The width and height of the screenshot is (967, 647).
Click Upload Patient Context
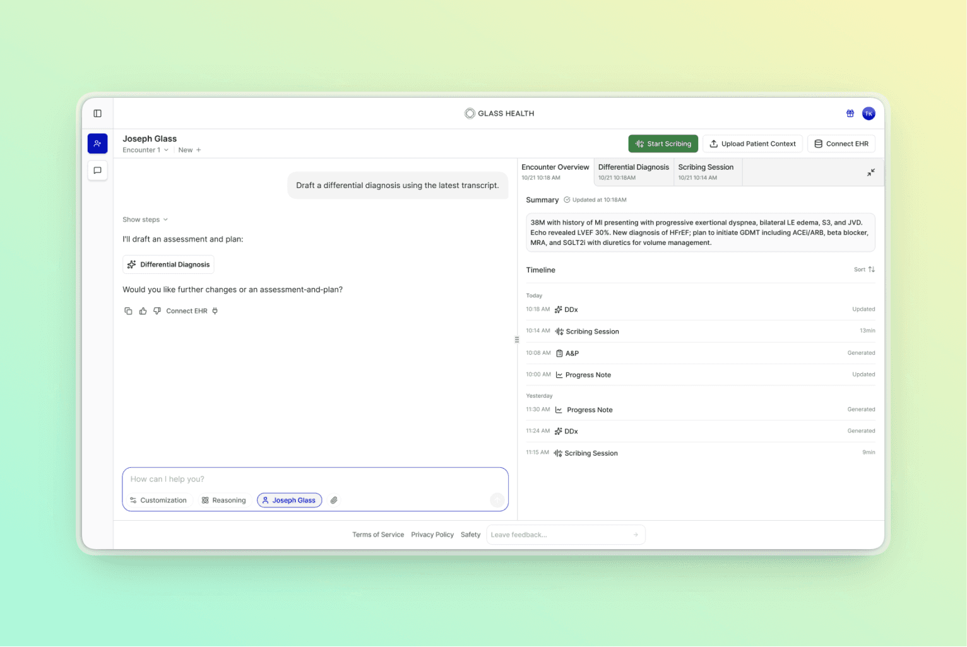(x=752, y=144)
